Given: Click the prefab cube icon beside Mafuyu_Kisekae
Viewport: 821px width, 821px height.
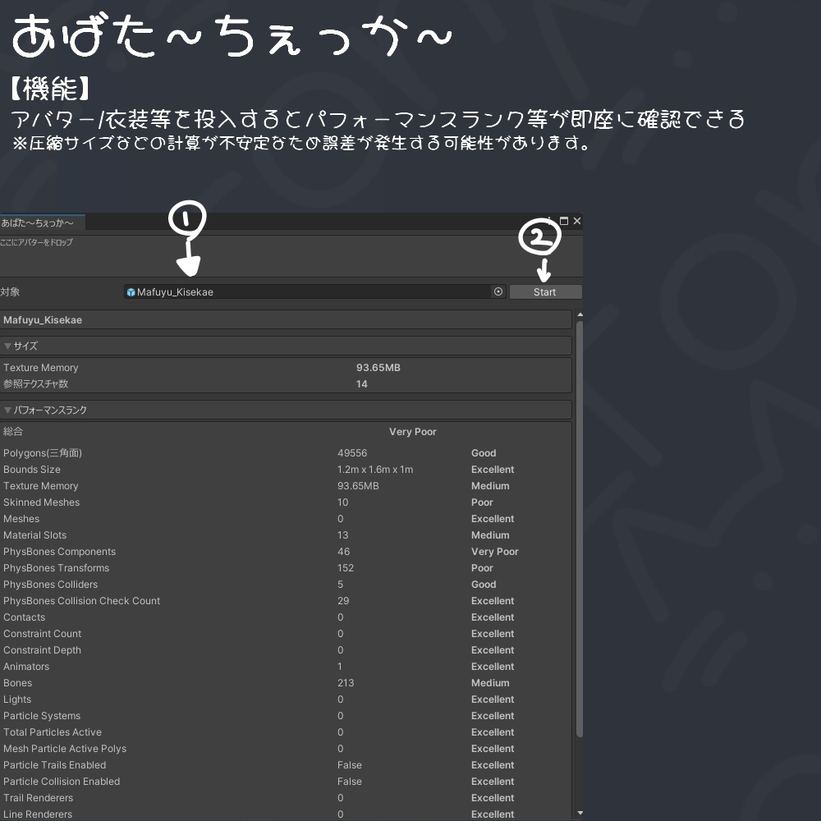Looking at the screenshot, I should pos(131,291).
